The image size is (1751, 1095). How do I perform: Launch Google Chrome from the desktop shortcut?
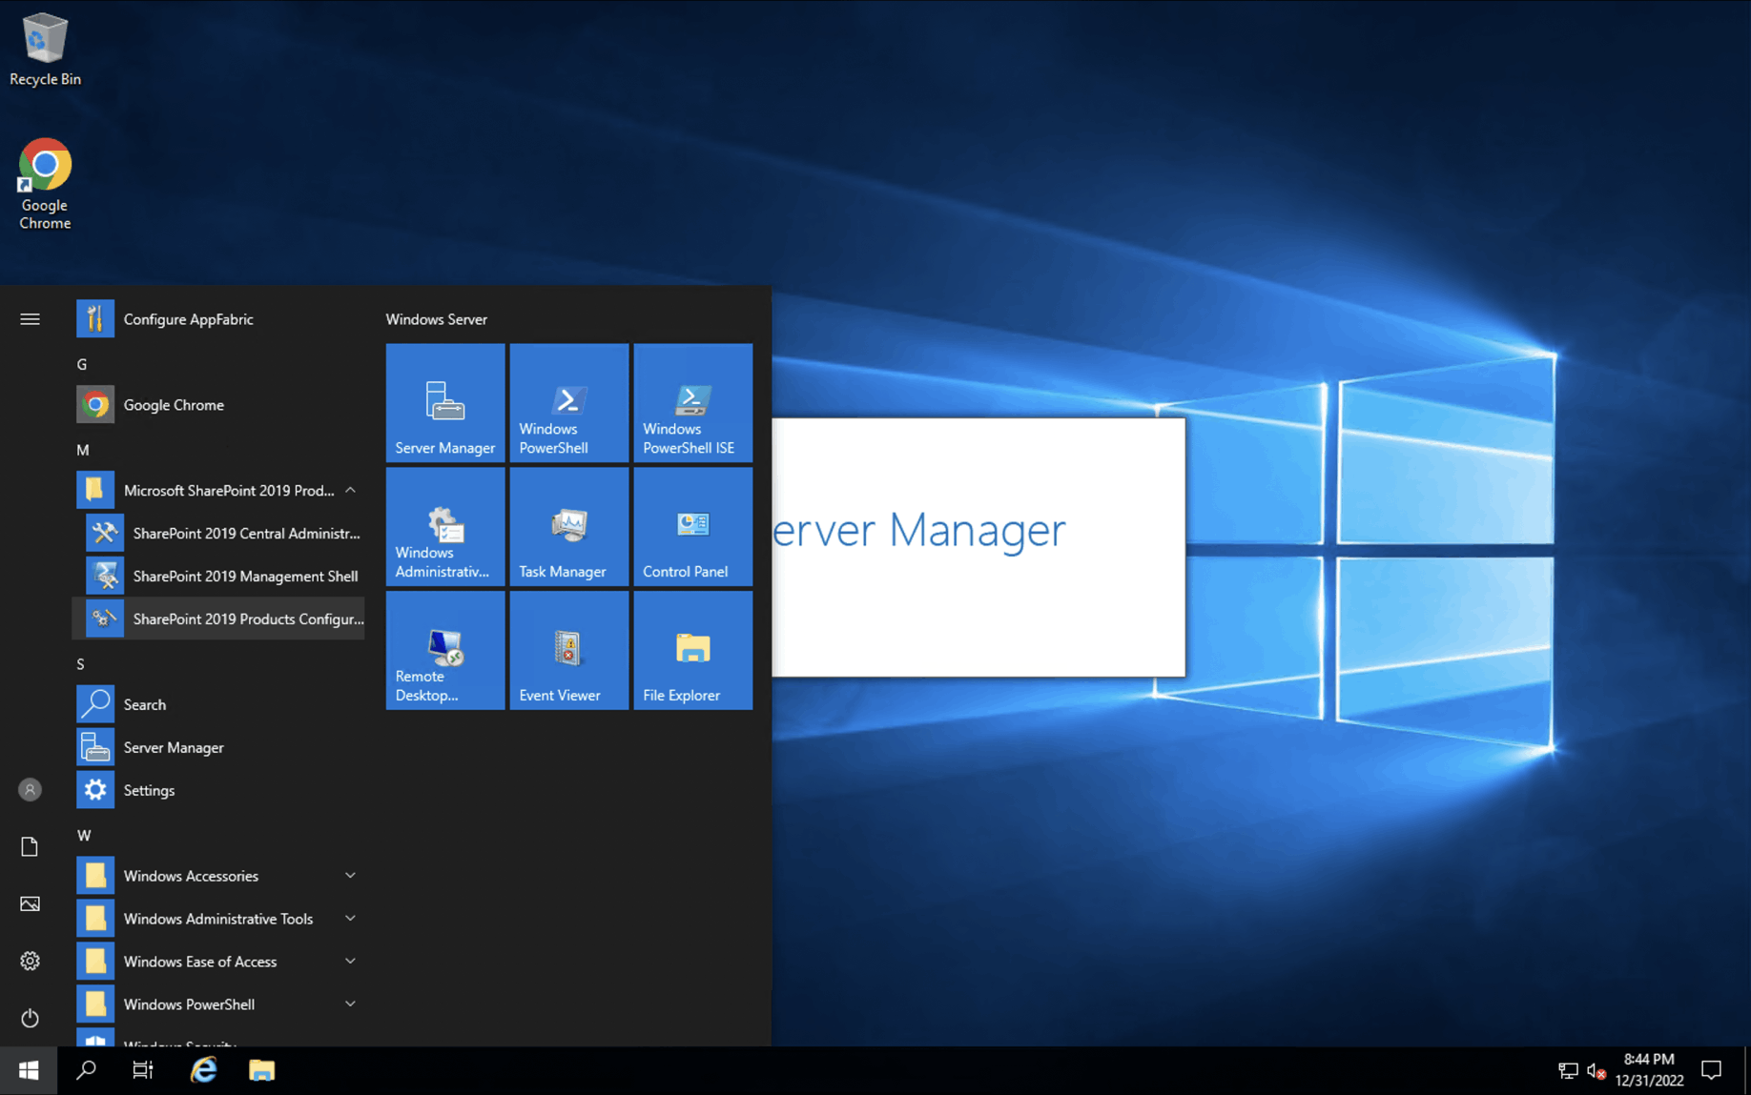tap(45, 185)
